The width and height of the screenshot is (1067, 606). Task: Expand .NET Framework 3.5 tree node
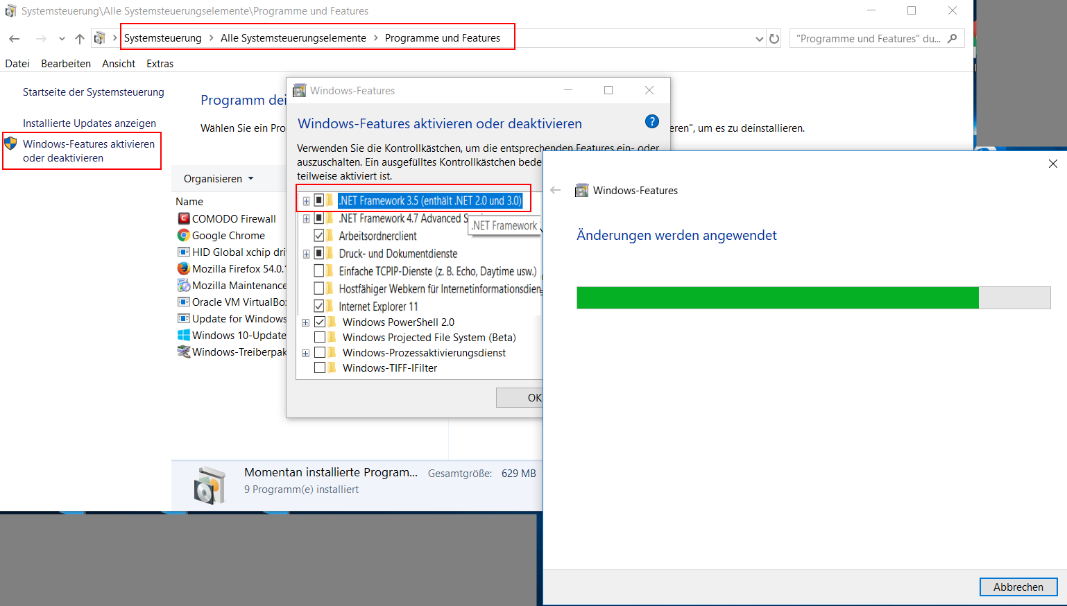click(x=306, y=201)
